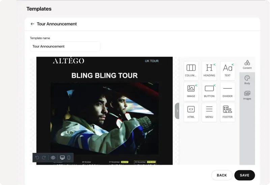Click the back arrow beside Tour Announcement
Image resolution: width=270 pixels, height=185 pixels.
(32, 24)
